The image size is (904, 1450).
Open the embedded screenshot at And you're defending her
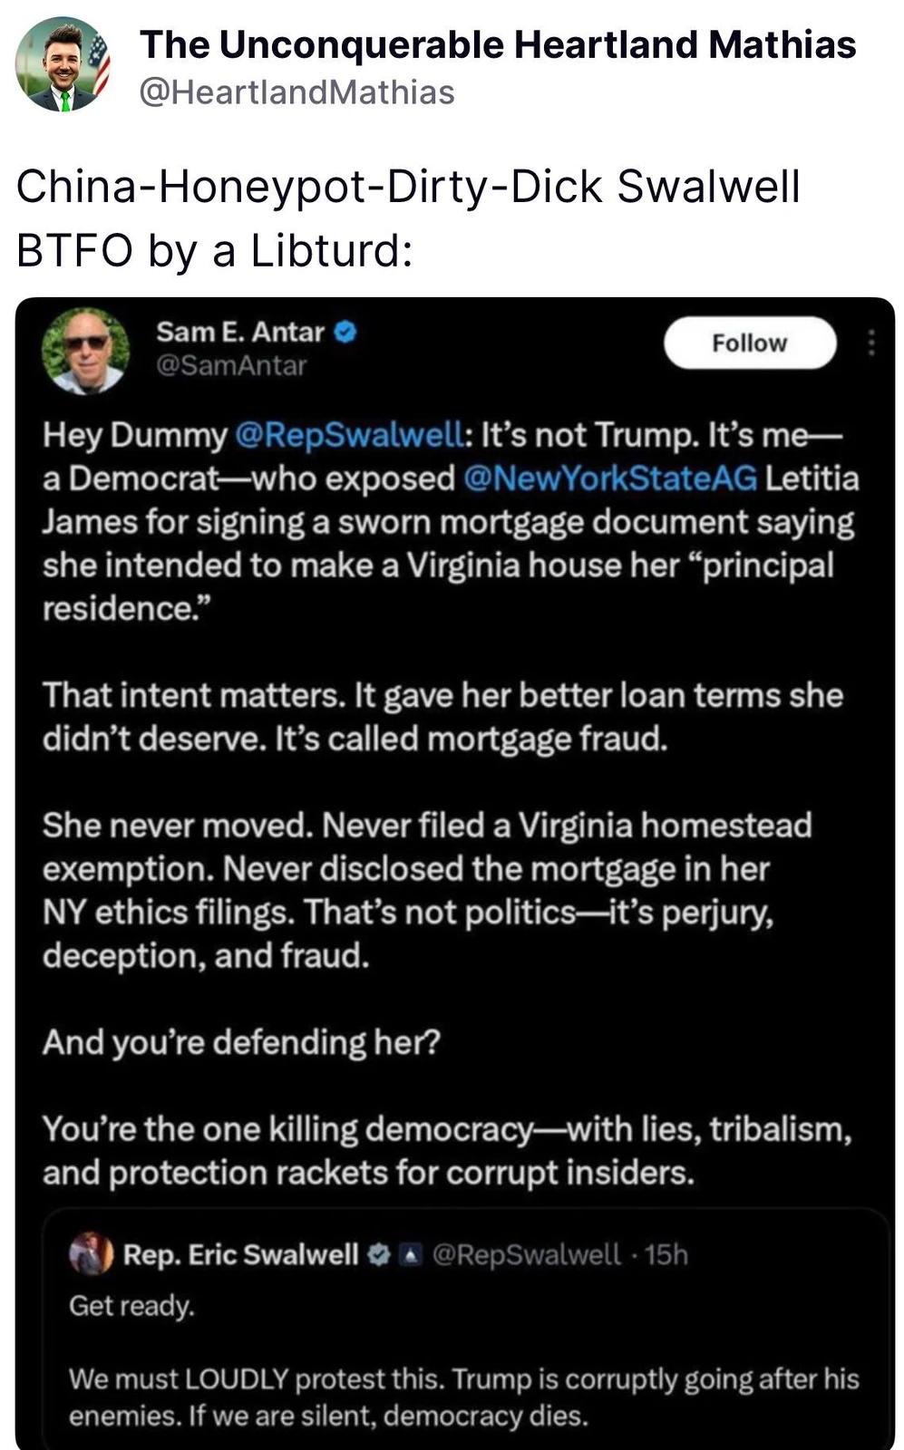241,1042
